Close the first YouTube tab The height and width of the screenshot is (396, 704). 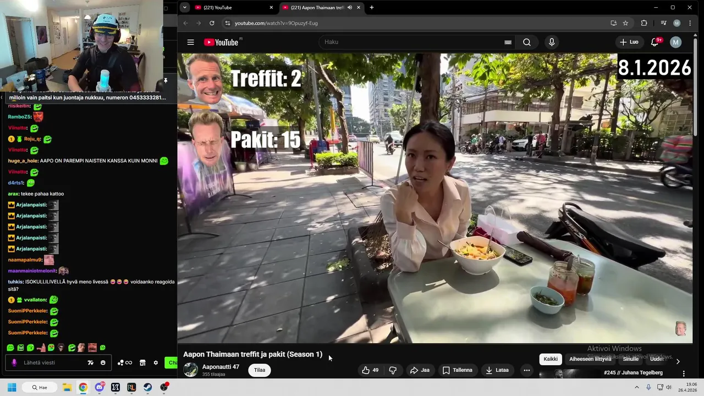tap(271, 7)
